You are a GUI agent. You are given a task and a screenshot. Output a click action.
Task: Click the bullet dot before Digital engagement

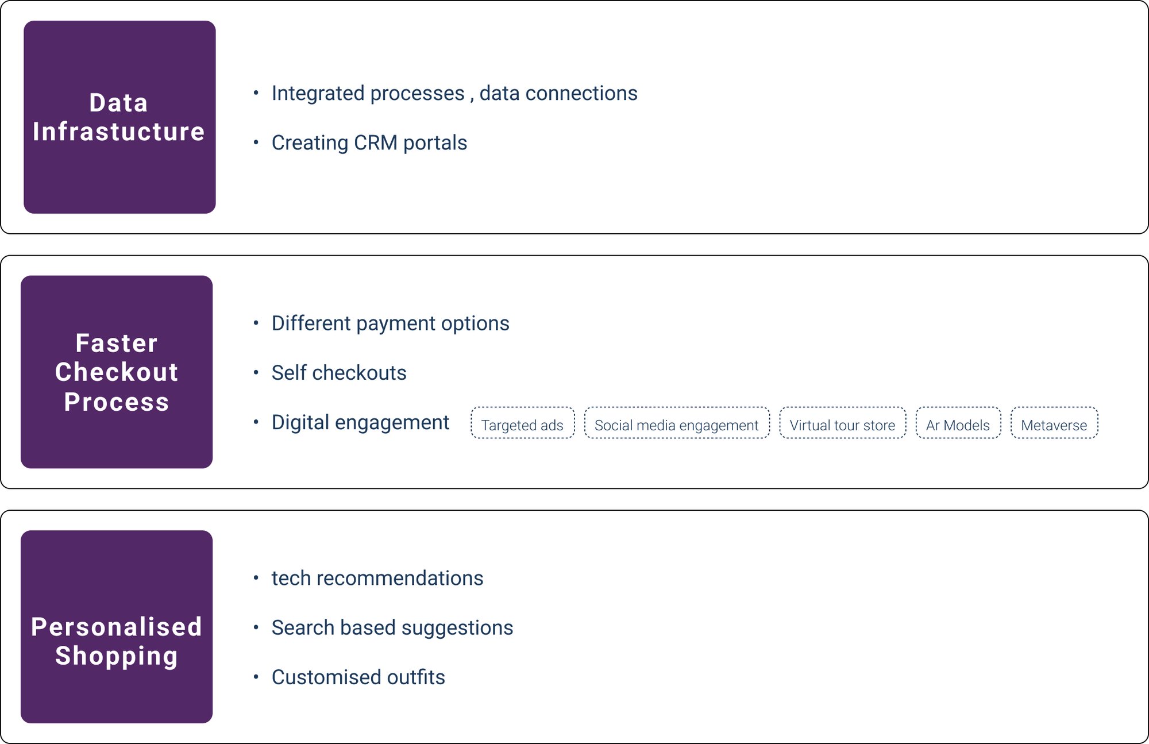click(256, 422)
